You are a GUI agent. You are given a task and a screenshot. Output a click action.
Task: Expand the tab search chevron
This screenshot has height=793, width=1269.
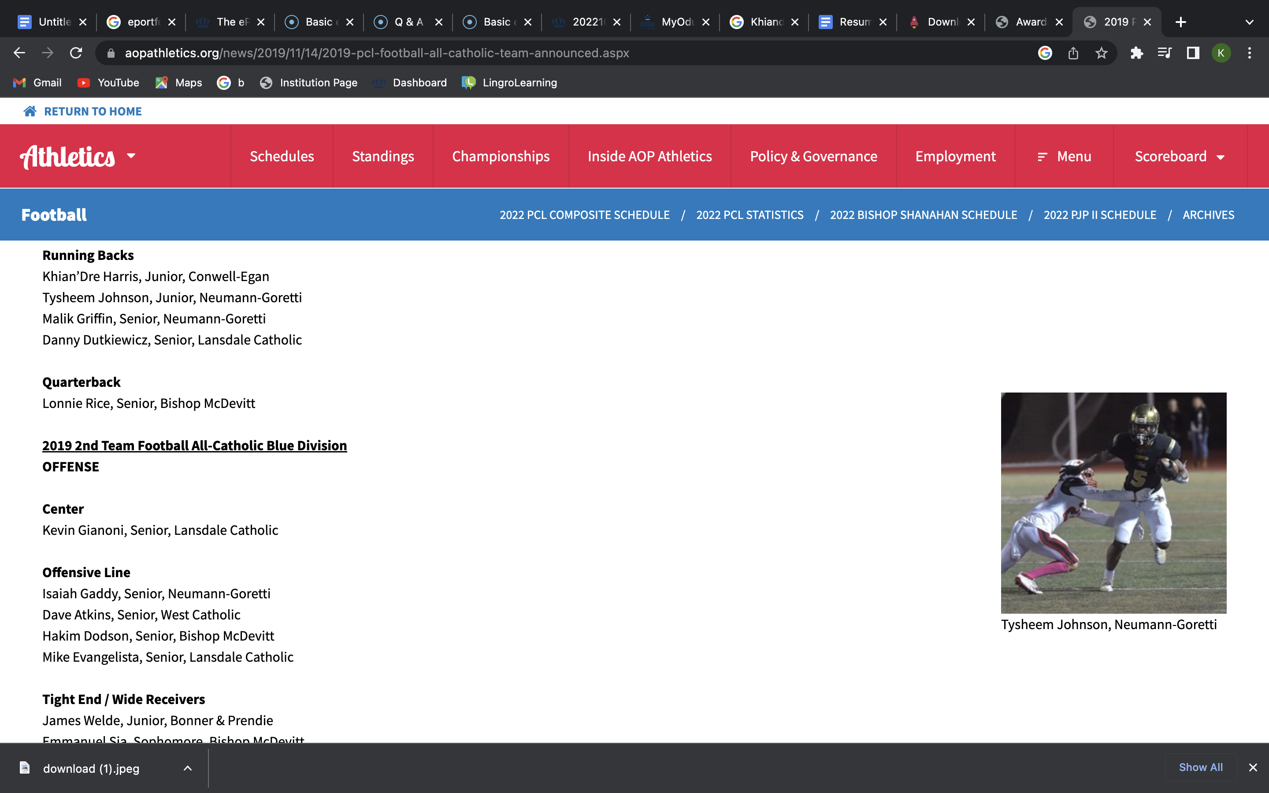[x=1250, y=22]
